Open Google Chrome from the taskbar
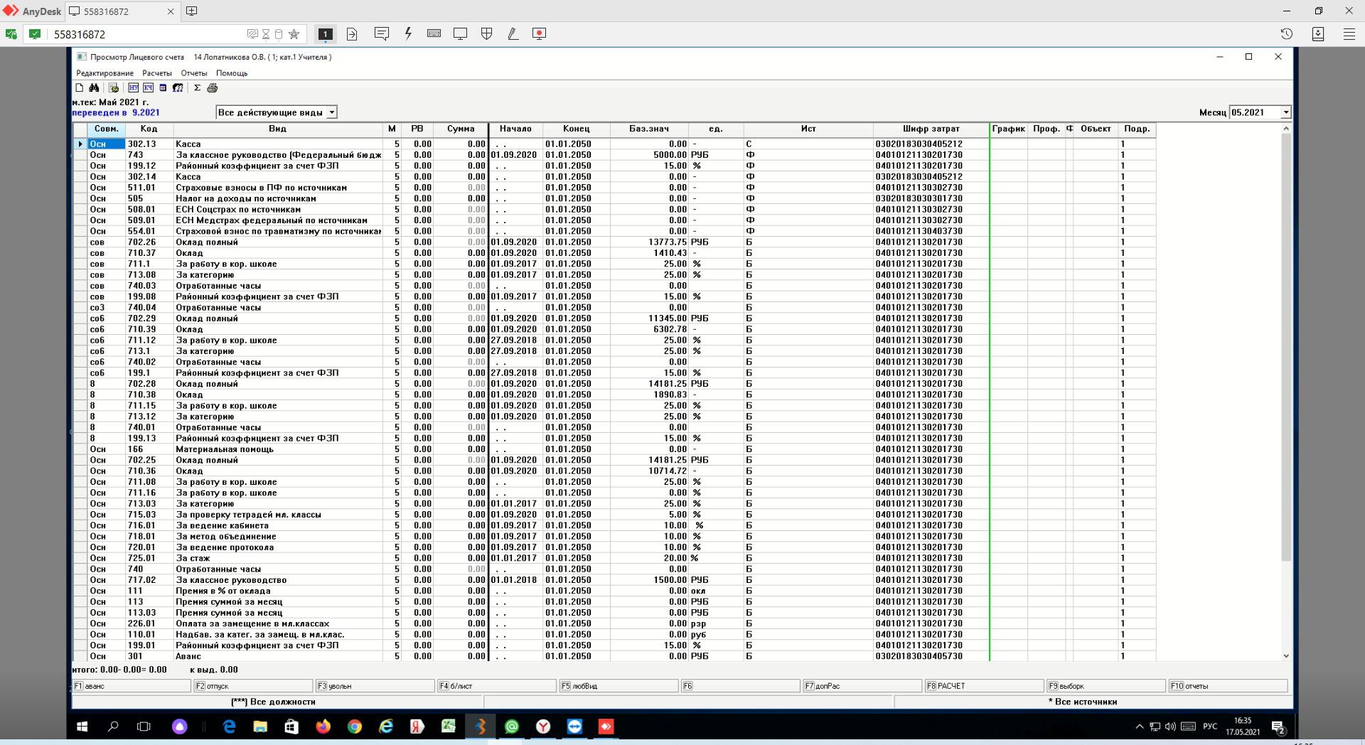 [354, 727]
